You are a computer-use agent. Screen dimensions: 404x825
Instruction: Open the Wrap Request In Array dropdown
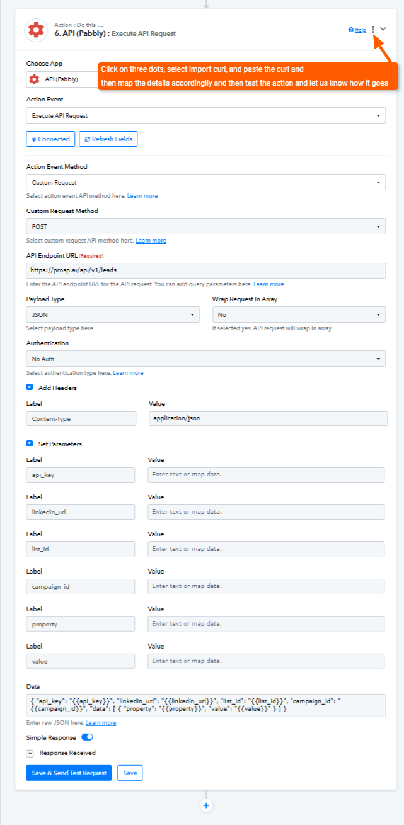299,314
